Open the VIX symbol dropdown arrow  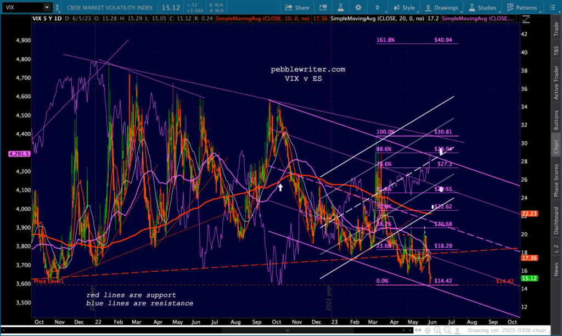pos(47,8)
